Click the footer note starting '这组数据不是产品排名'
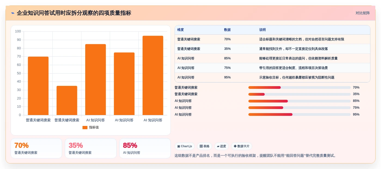The height and width of the screenshot is (169, 381). pos(256,156)
